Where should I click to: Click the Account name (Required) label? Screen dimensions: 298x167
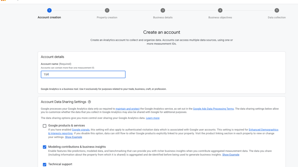pyautogui.click(x=56, y=64)
